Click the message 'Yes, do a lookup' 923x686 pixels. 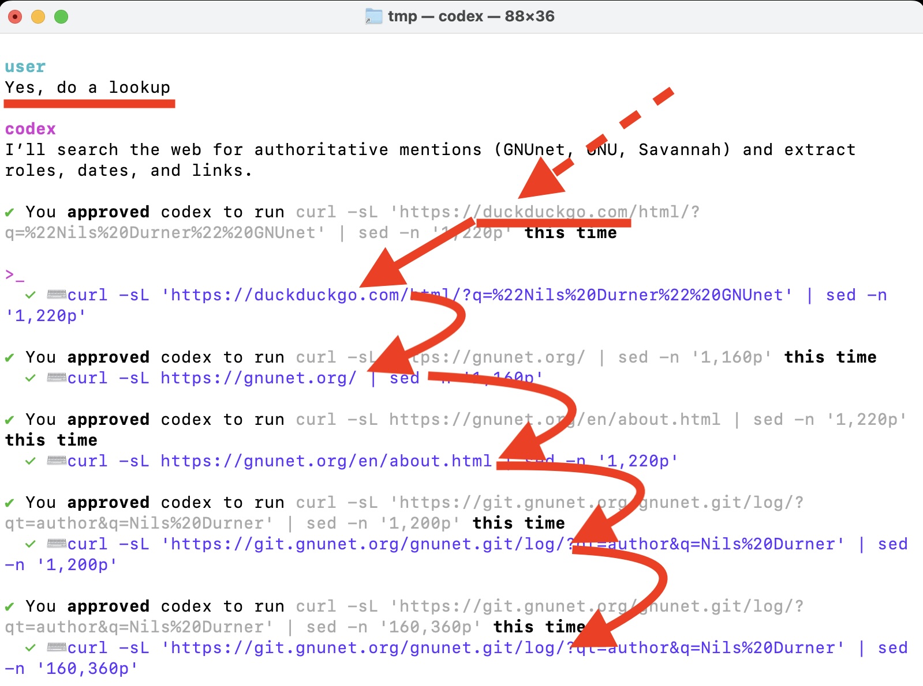point(88,88)
